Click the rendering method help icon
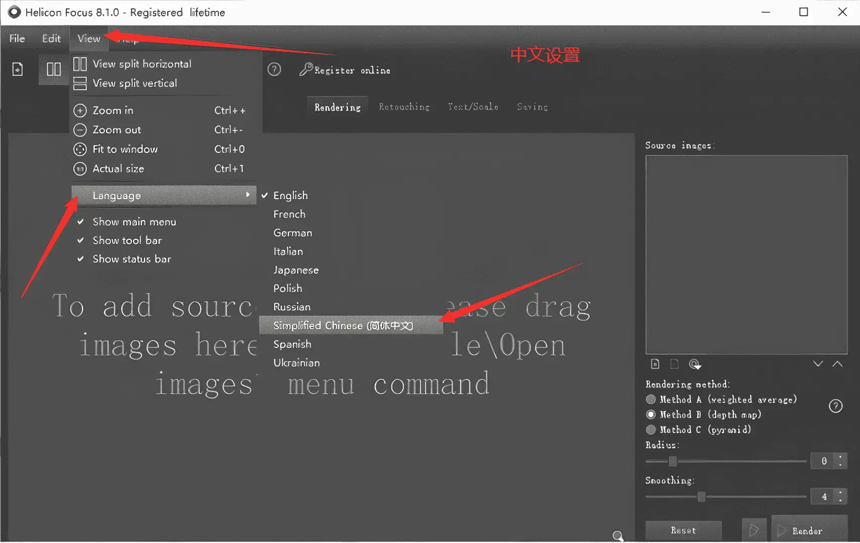This screenshot has width=860, height=543. point(835,406)
